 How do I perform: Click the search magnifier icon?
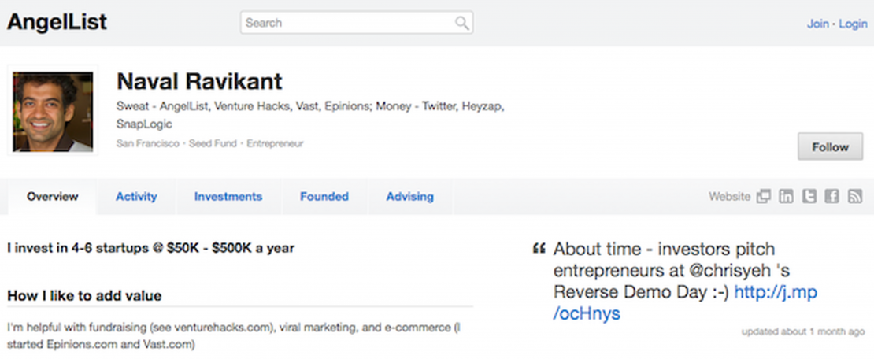461,23
